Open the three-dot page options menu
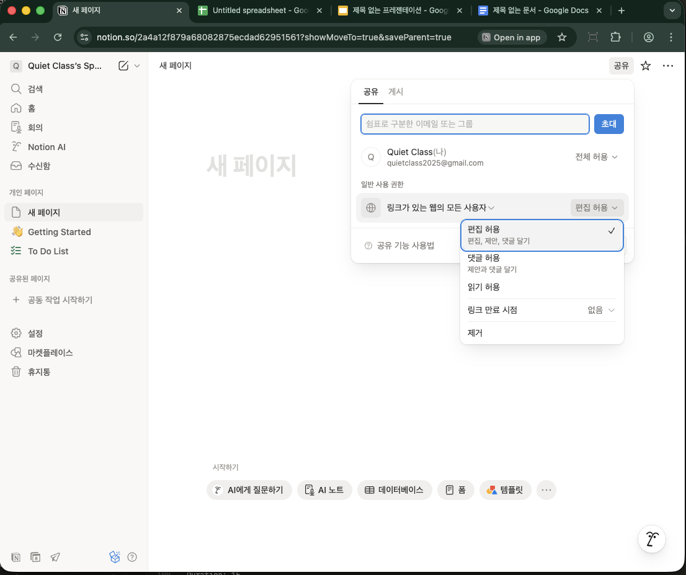This screenshot has height=575, width=686. click(668, 66)
